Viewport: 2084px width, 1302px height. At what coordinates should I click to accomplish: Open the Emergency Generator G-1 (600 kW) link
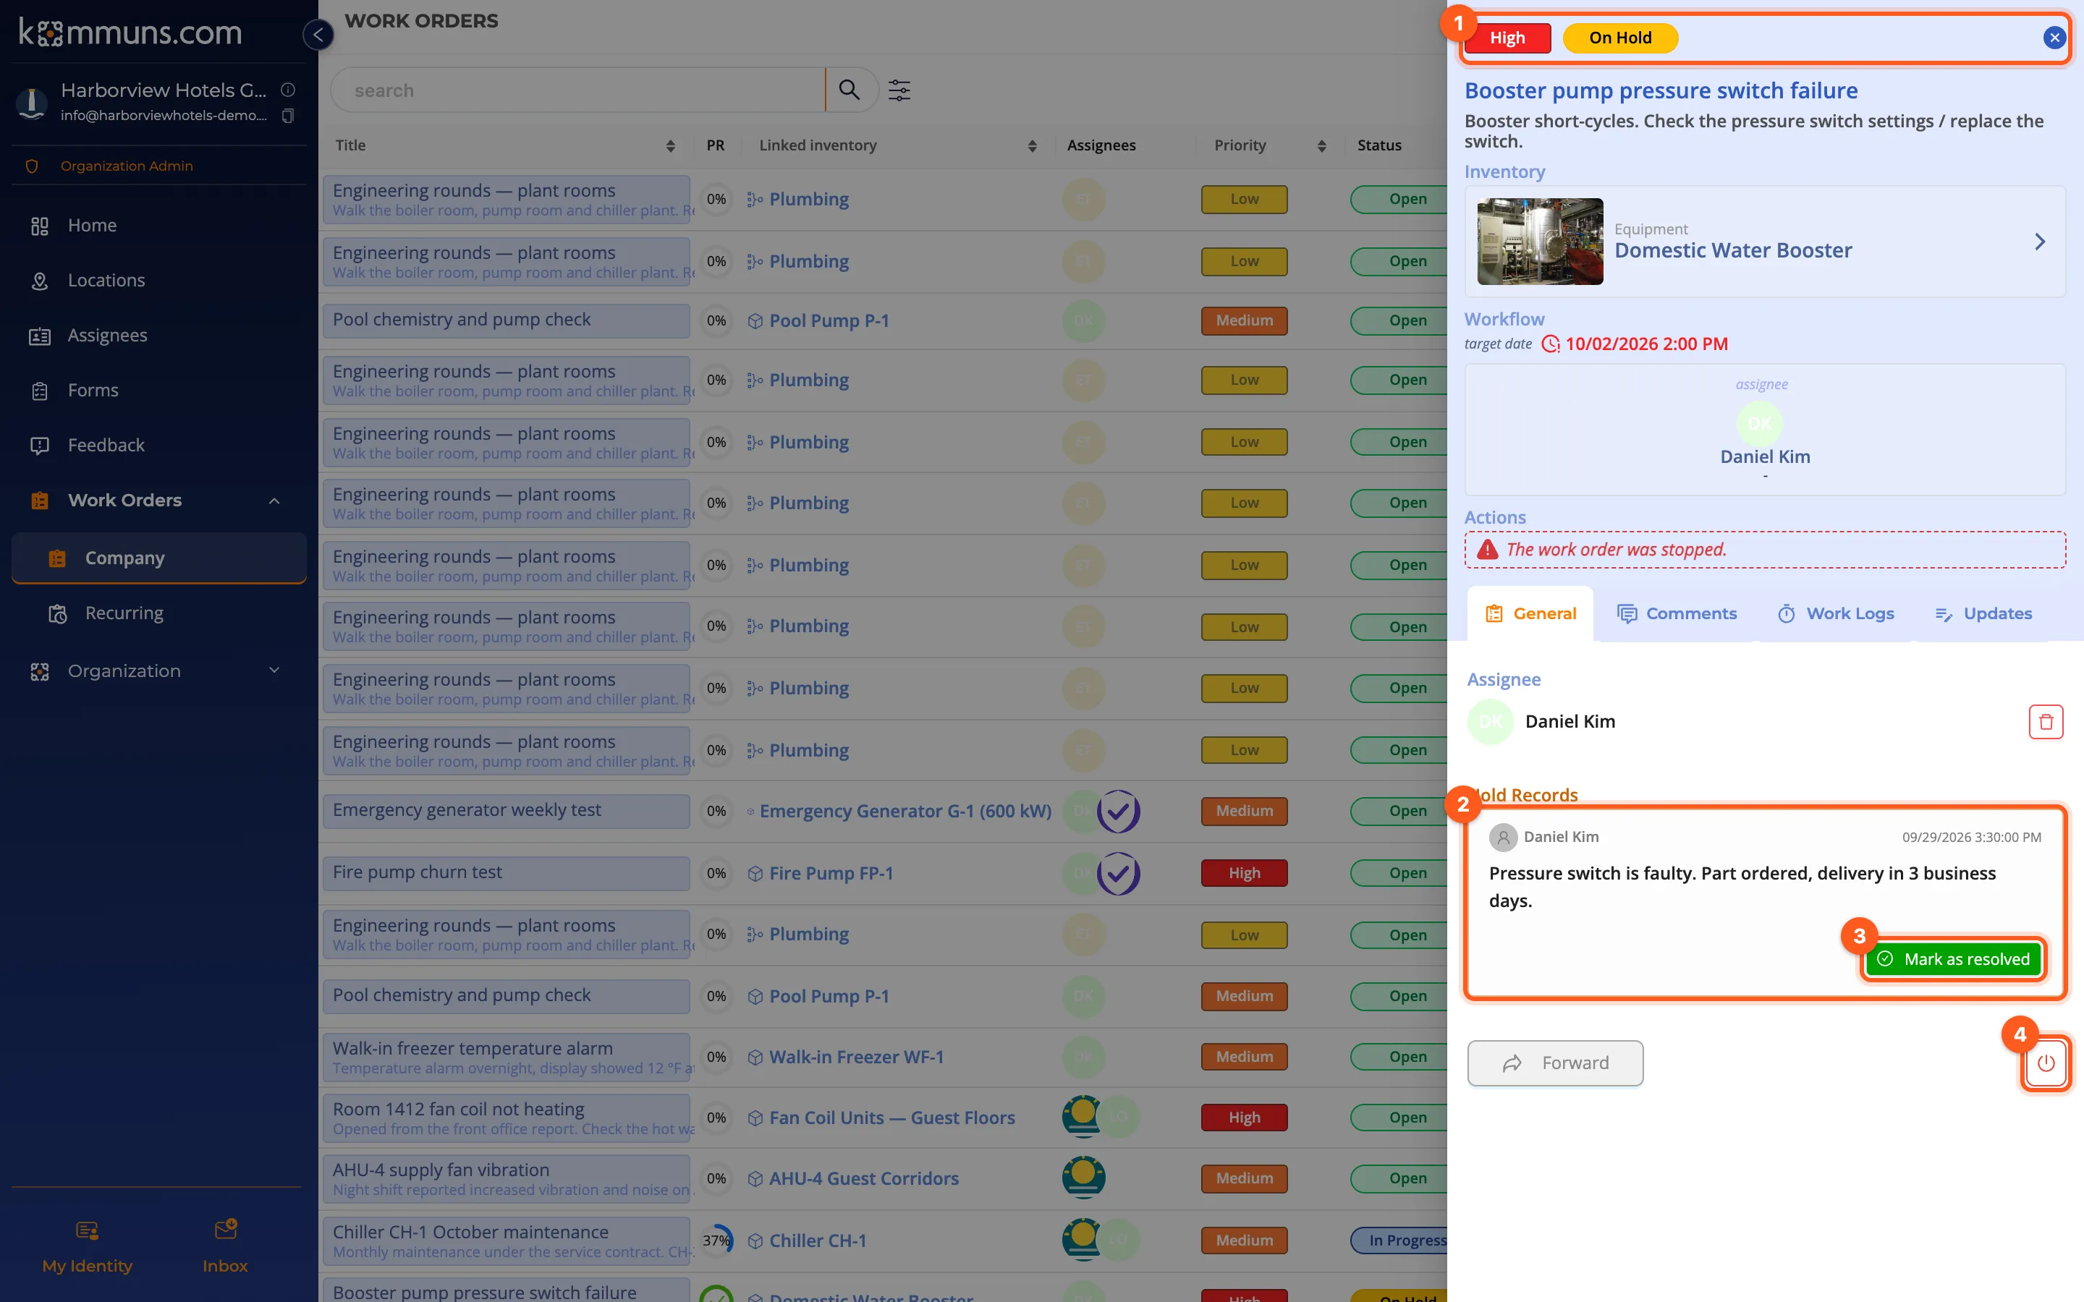pyautogui.click(x=905, y=811)
